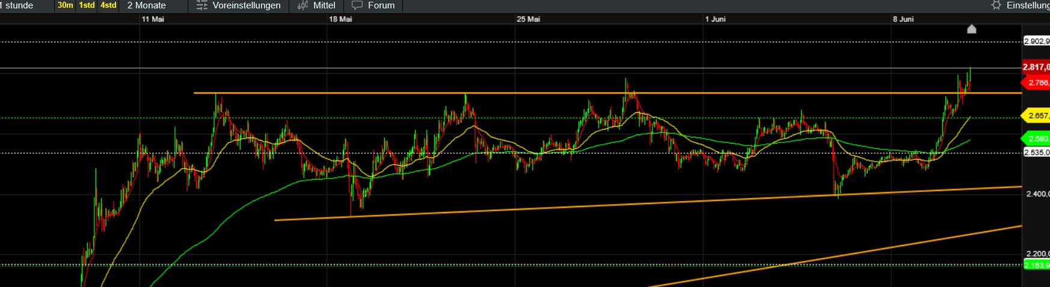The height and width of the screenshot is (287, 1050).
Task: Select the 4std timeframe button
Action: [x=108, y=5]
